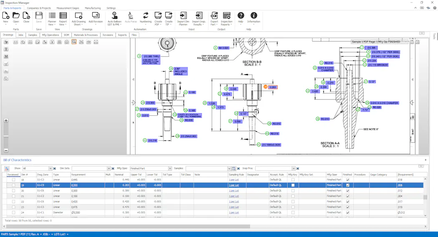Click the fullscreen expand icon in drawing toolbar
Image resolution: width=438 pixels, height=237 pixels.
pyautogui.click(x=96, y=42)
